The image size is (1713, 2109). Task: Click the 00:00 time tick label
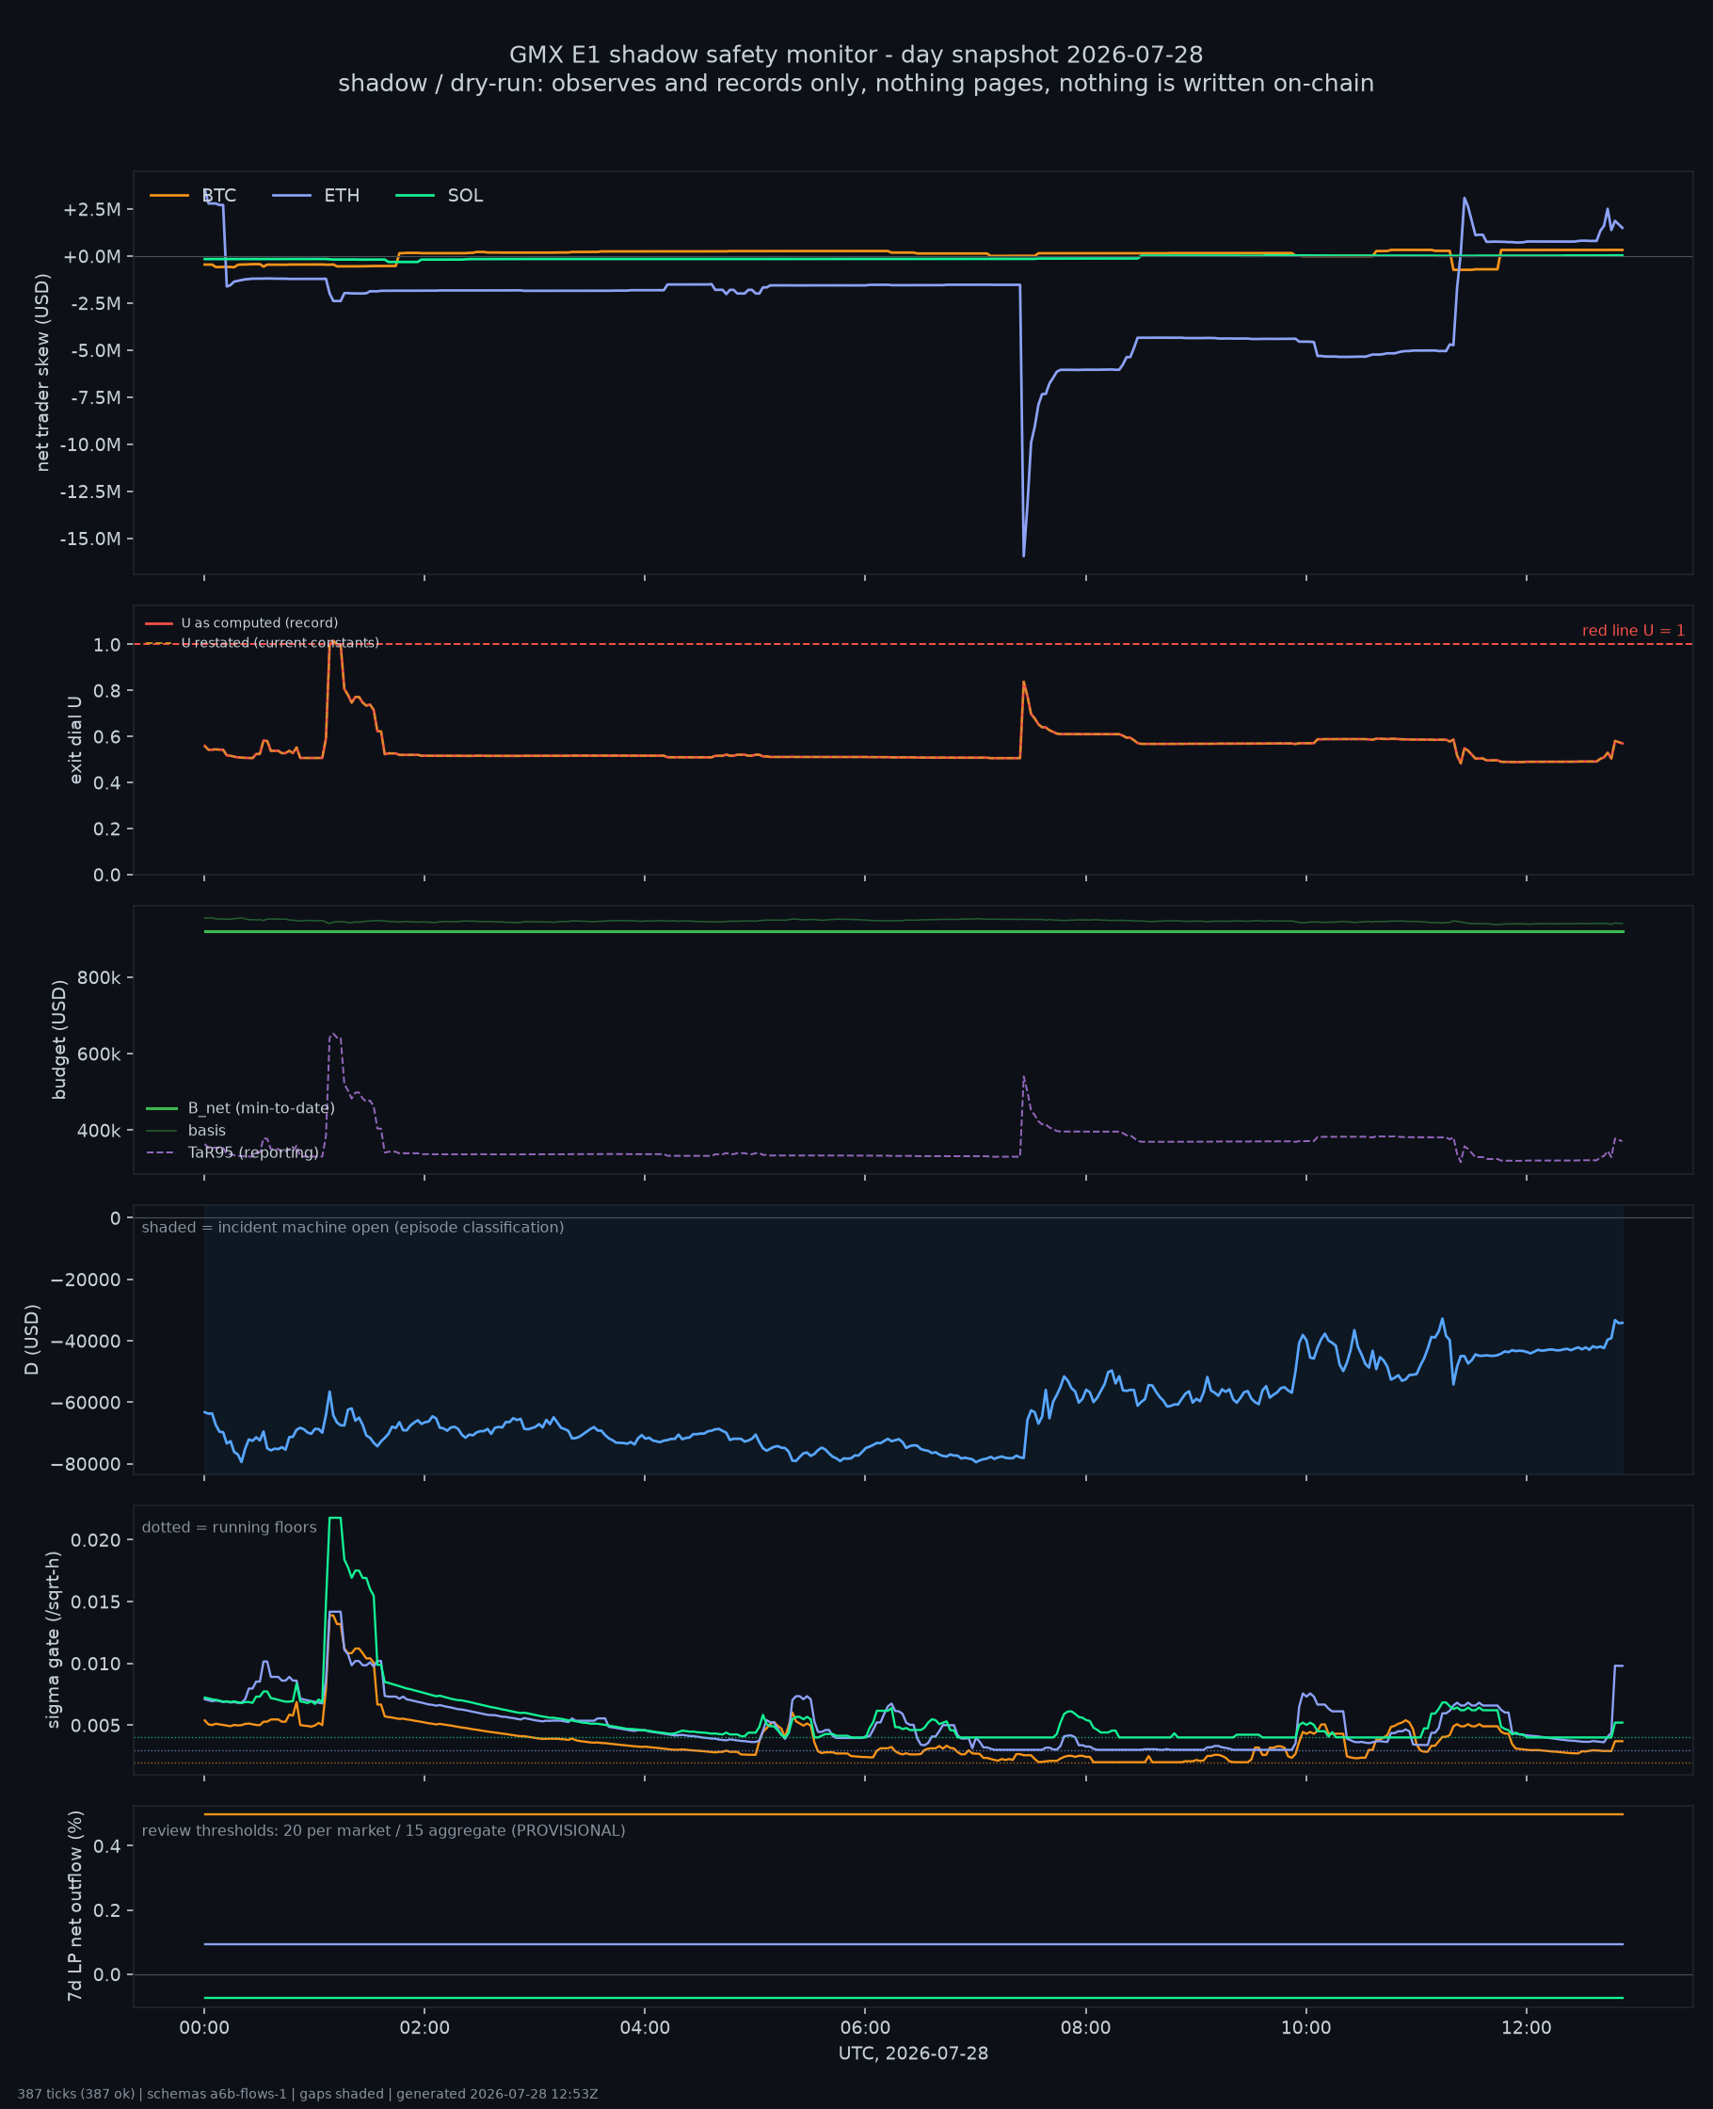204,2028
